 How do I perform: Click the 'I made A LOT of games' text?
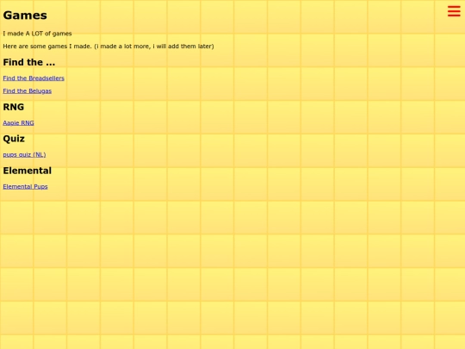37,34
